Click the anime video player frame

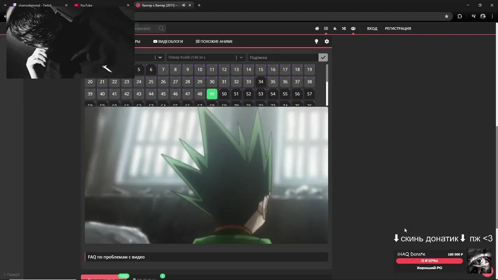click(x=206, y=175)
